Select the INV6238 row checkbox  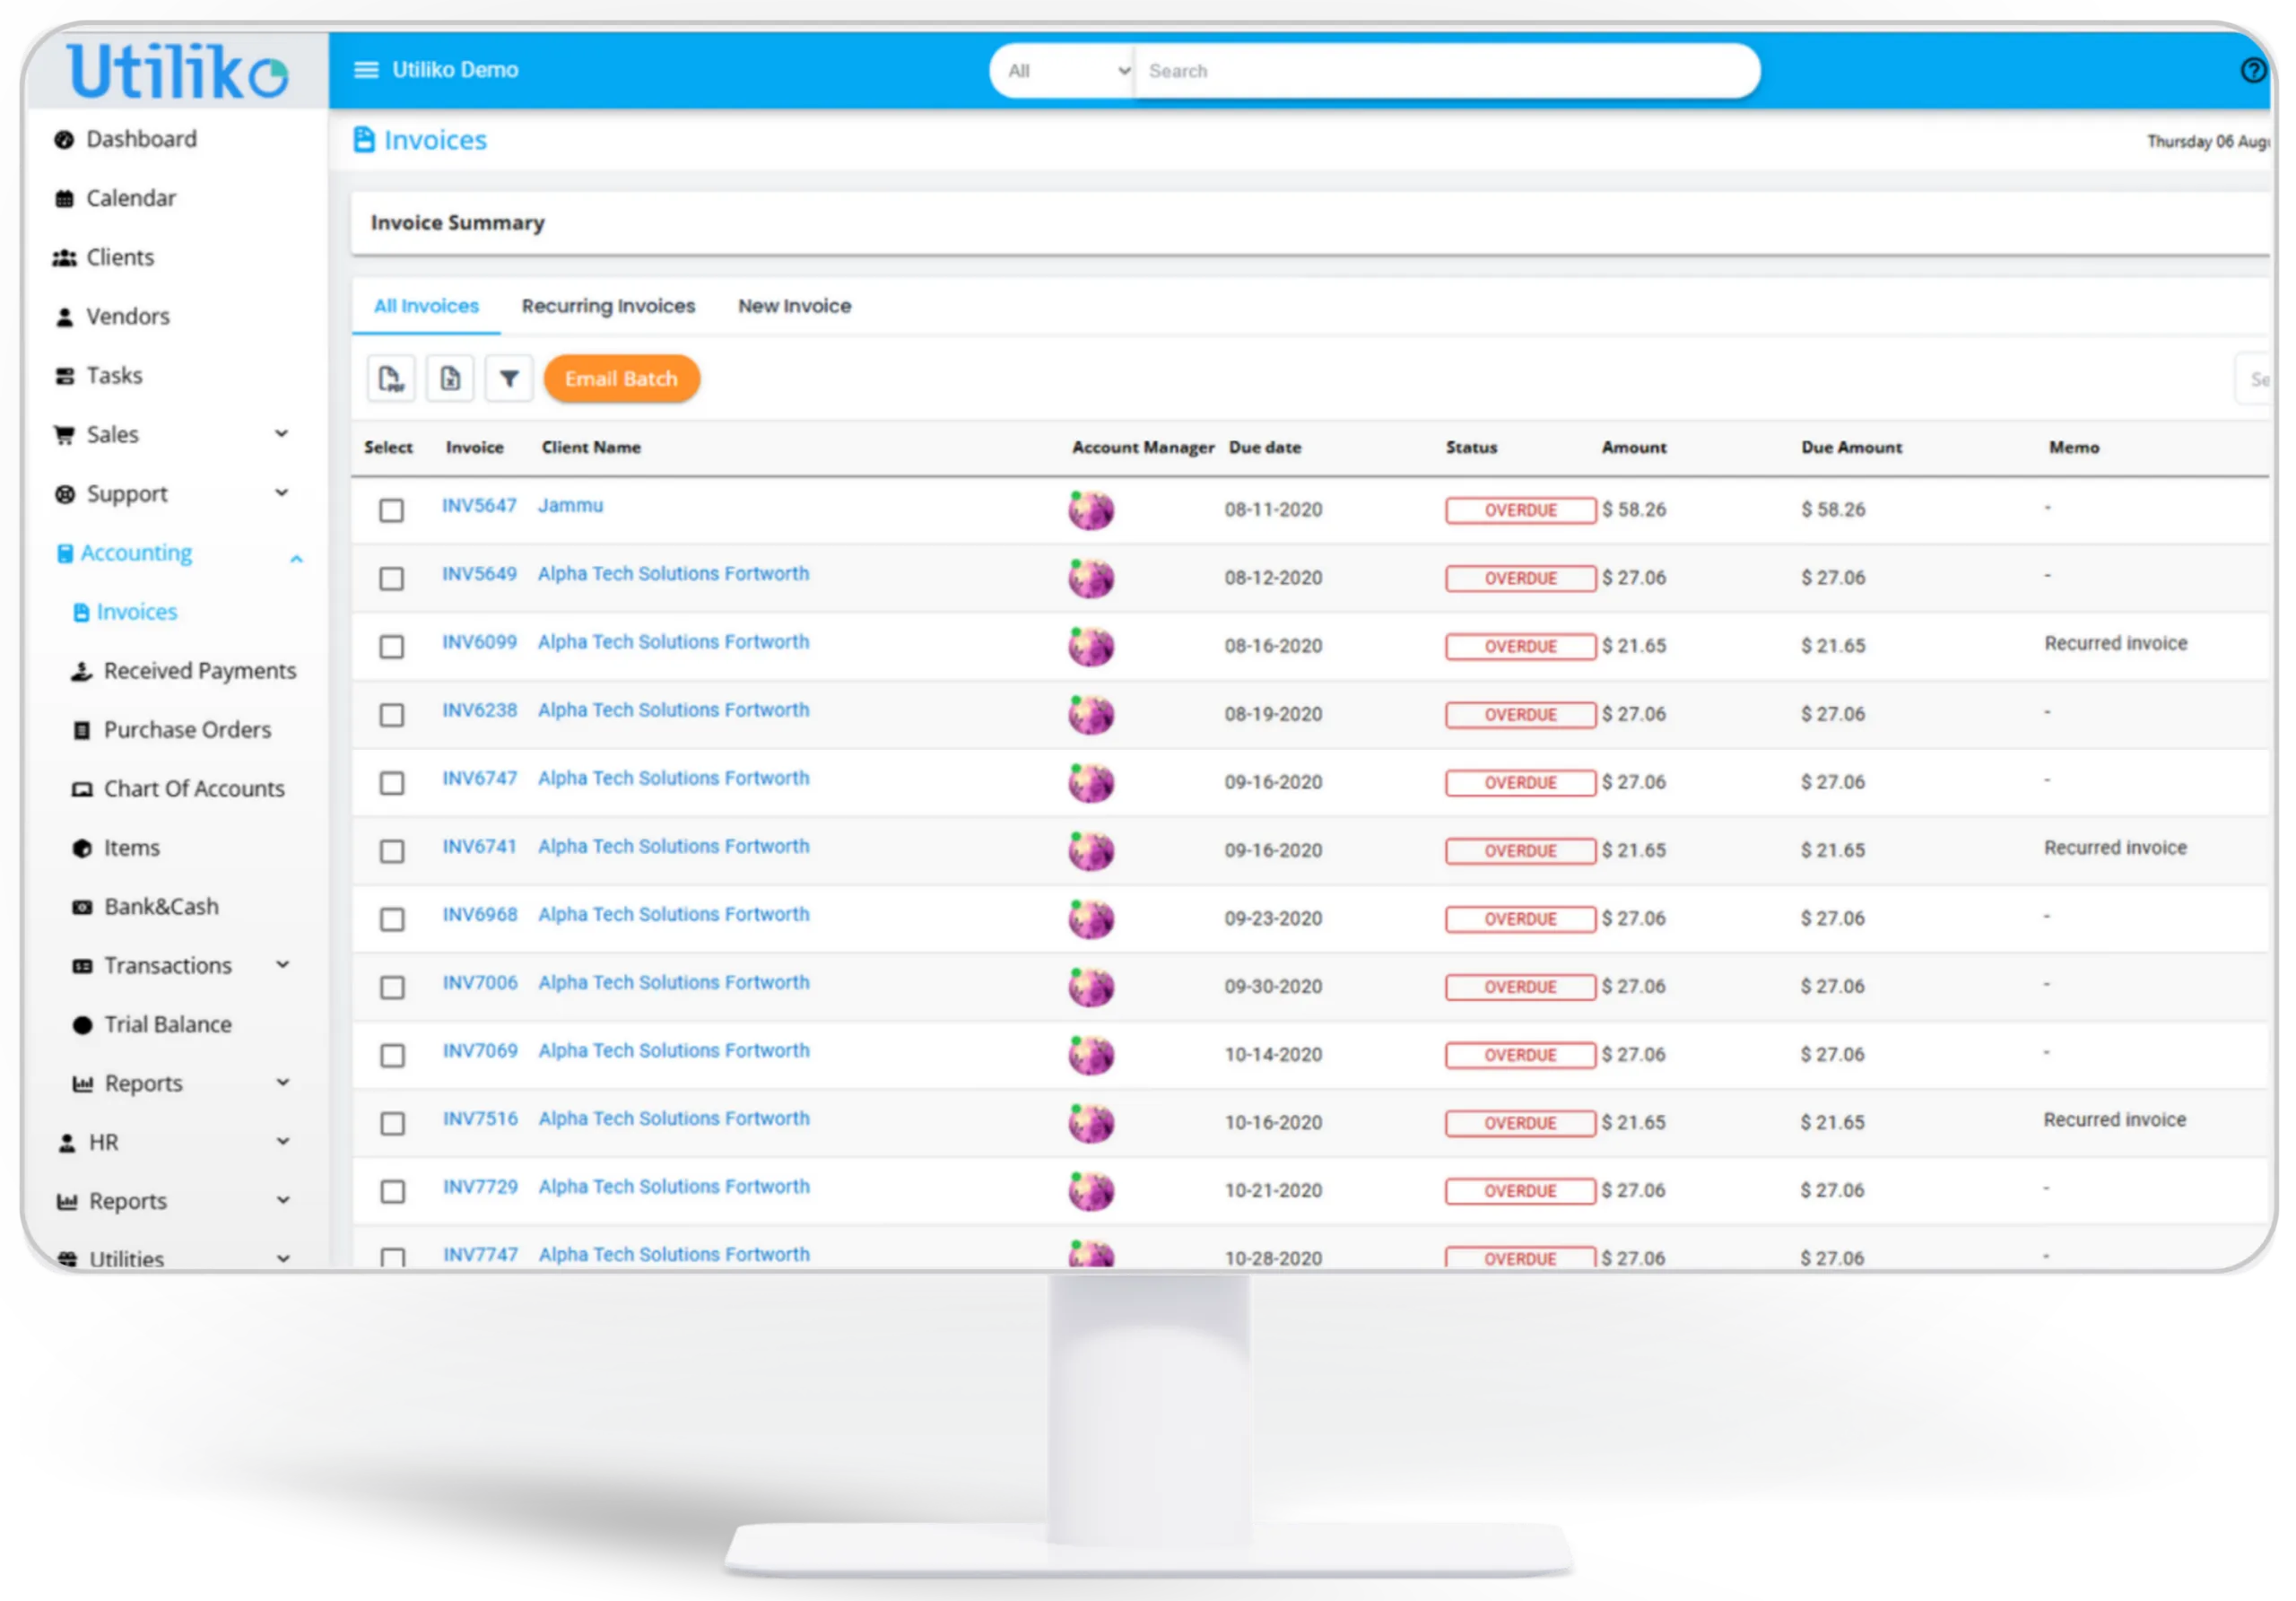tap(392, 714)
